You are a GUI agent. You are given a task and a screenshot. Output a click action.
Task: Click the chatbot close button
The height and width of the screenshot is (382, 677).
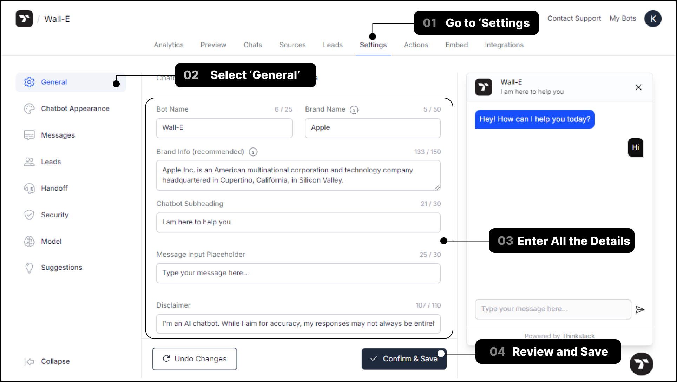(639, 87)
